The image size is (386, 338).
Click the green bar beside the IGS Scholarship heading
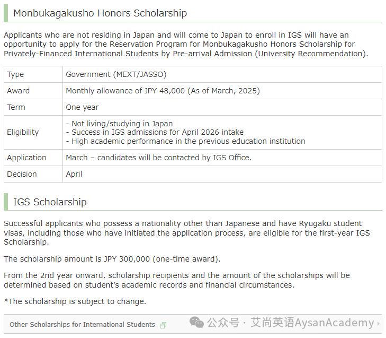6,202
